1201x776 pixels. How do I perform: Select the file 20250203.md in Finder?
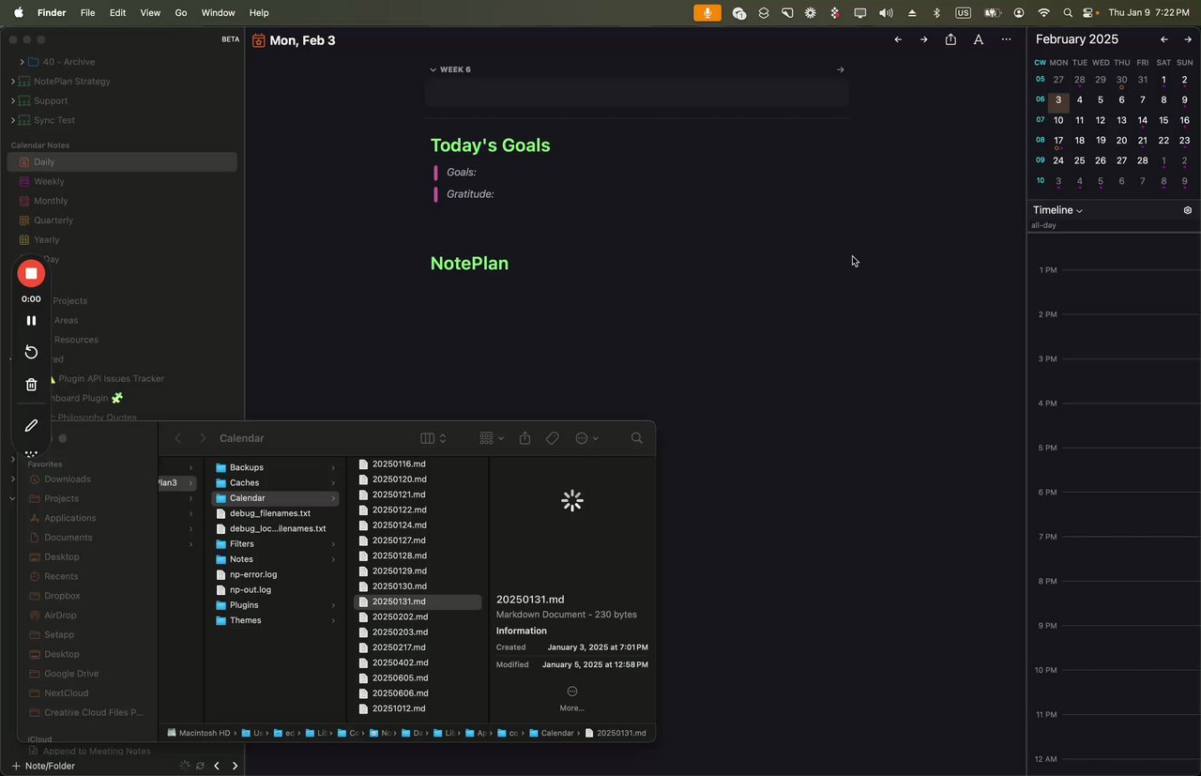point(418,632)
